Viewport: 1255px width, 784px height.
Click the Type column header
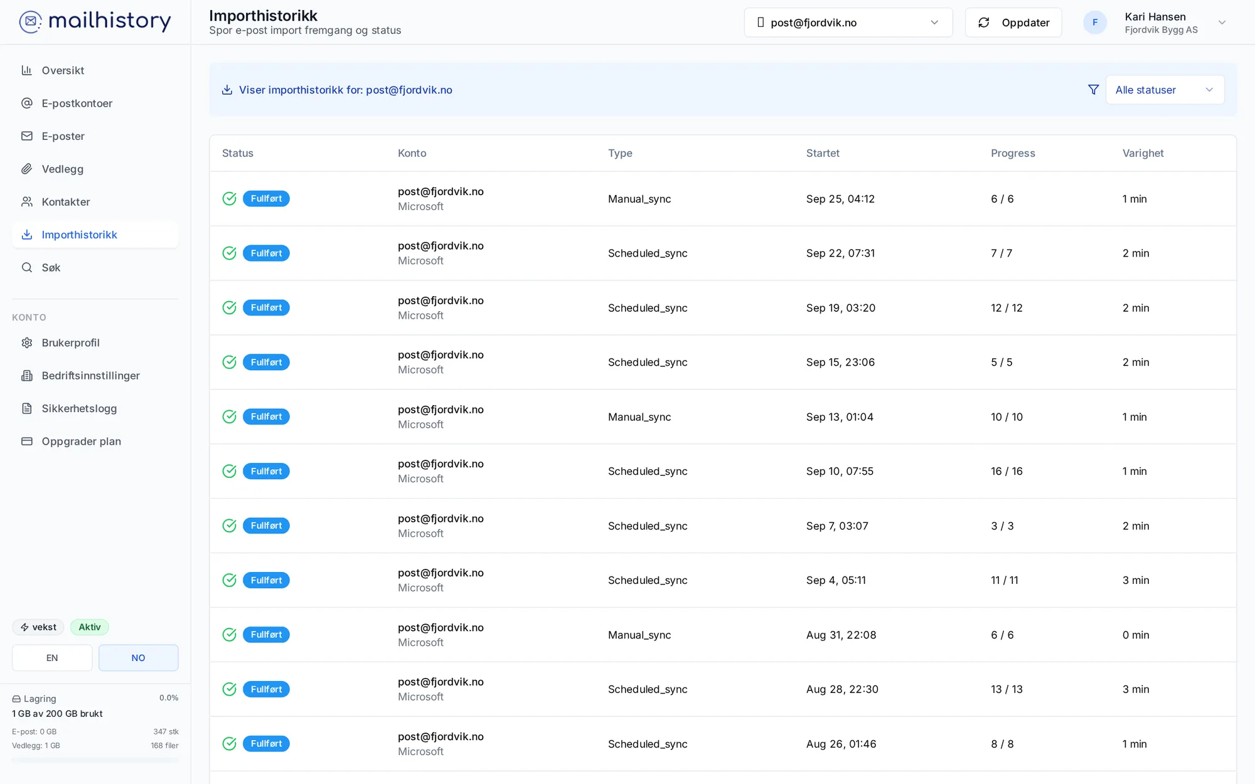point(620,153)
